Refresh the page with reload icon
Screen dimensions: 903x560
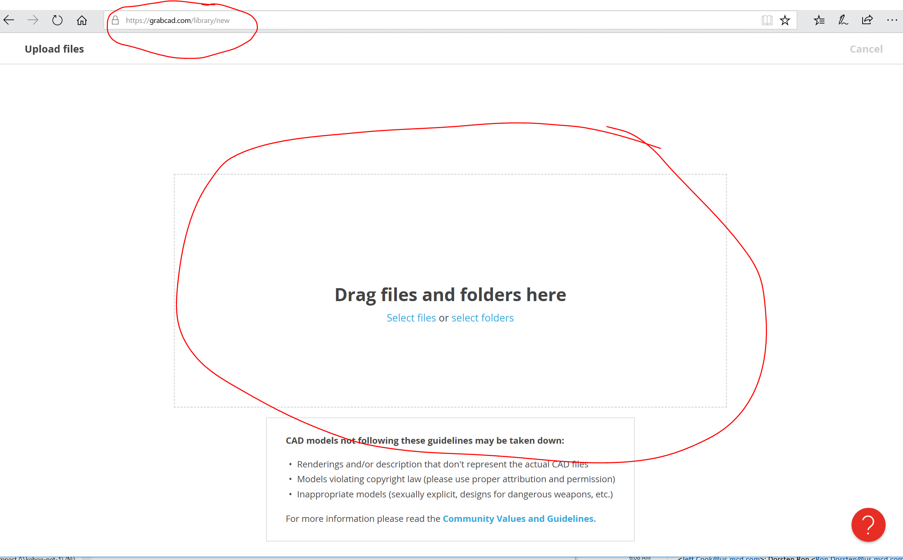[x=57, y=20]
